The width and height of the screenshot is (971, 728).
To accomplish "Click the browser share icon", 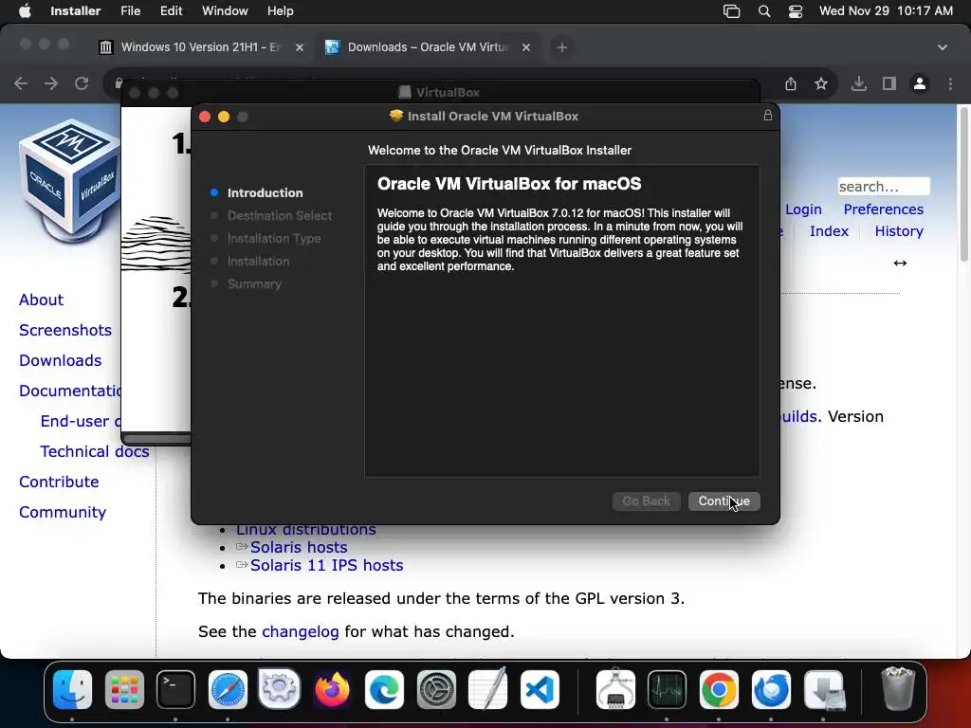I will (791, 83).
